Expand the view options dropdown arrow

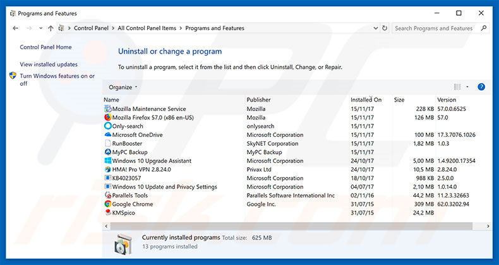point(467,87)
